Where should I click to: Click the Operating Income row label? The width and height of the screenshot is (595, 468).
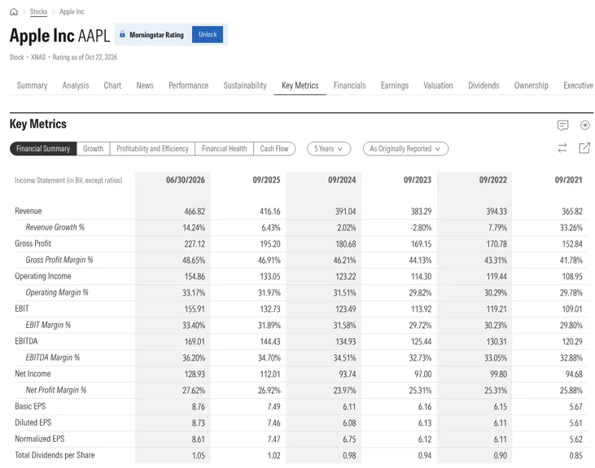pyautogui.click(x=43, y=276)
